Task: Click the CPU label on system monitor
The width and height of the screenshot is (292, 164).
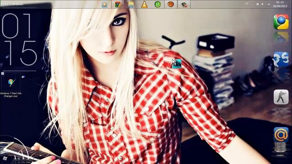Action: coord(23,162)
